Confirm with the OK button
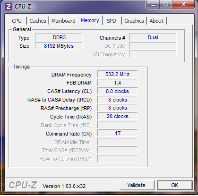Viewport: 198px width, 196px height. point(175,185)
